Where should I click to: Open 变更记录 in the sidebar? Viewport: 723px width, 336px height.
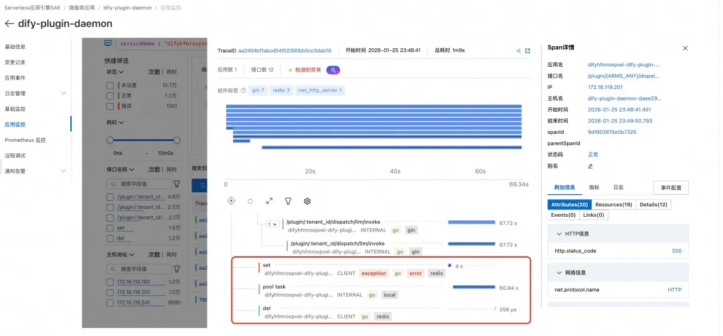[15, 62]
